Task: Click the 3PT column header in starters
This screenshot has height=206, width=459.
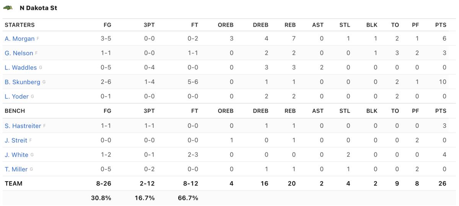Action: click(149, 25)
